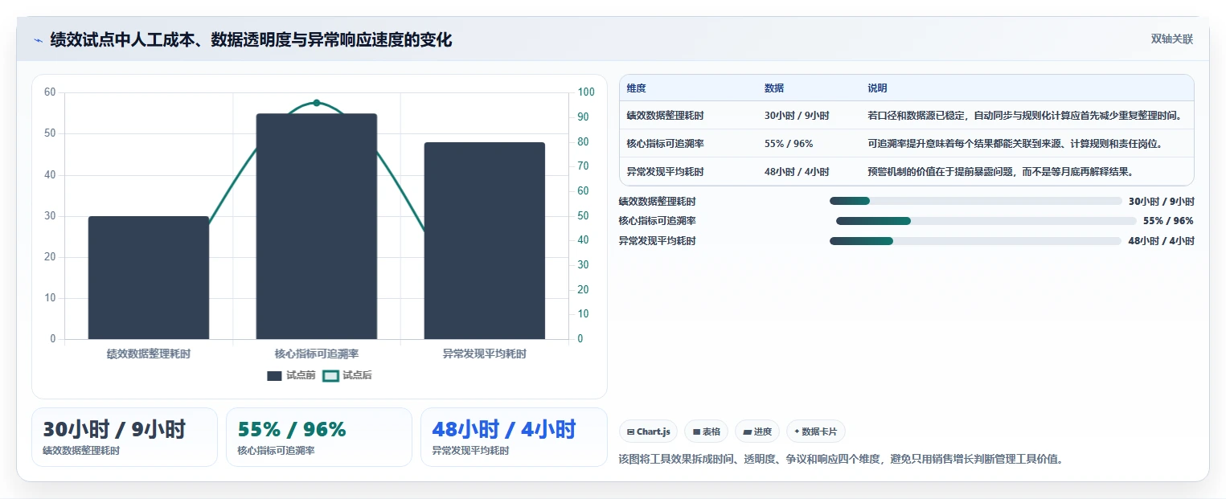
Task: Click right axis value 100
Action: pos(586,92)
